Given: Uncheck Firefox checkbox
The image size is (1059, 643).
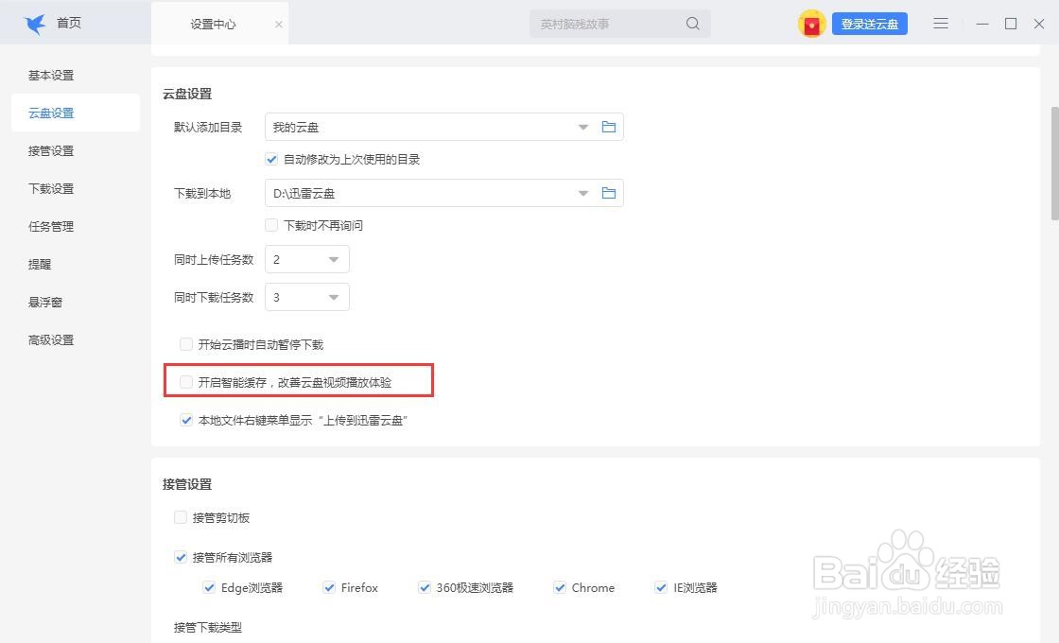Looking at the screenshot, I should [x=329, y=587].
